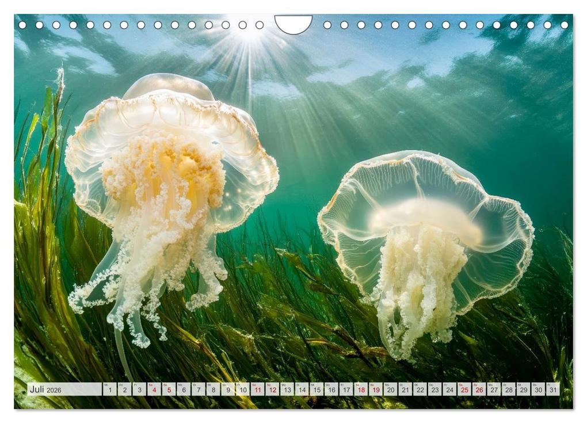This screenshot has width=587, height=423.
Task: Select red date 18 in calendar
Action: click(x=361, y=390)
